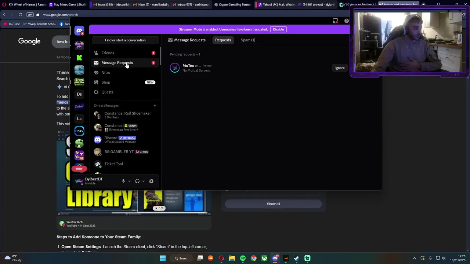Open Friends in Discord sidebar
Image resolution: width=470 pixels, height=264 pixels.
point(125,53)
